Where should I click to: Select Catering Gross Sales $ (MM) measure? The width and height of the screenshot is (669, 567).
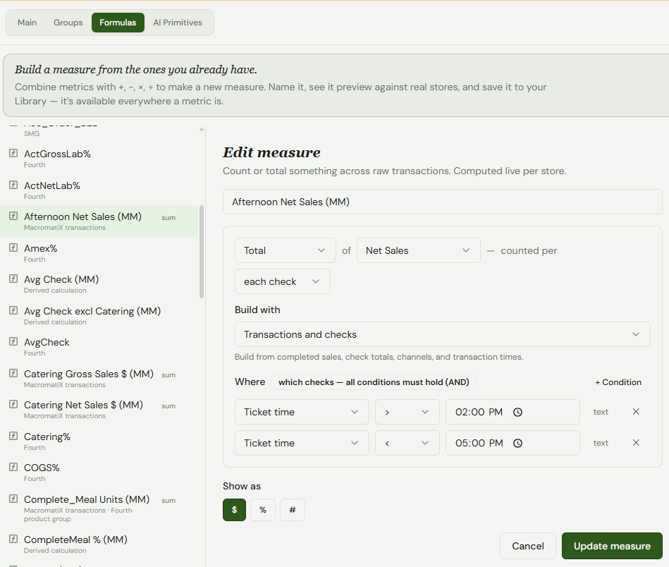point(99,378)
